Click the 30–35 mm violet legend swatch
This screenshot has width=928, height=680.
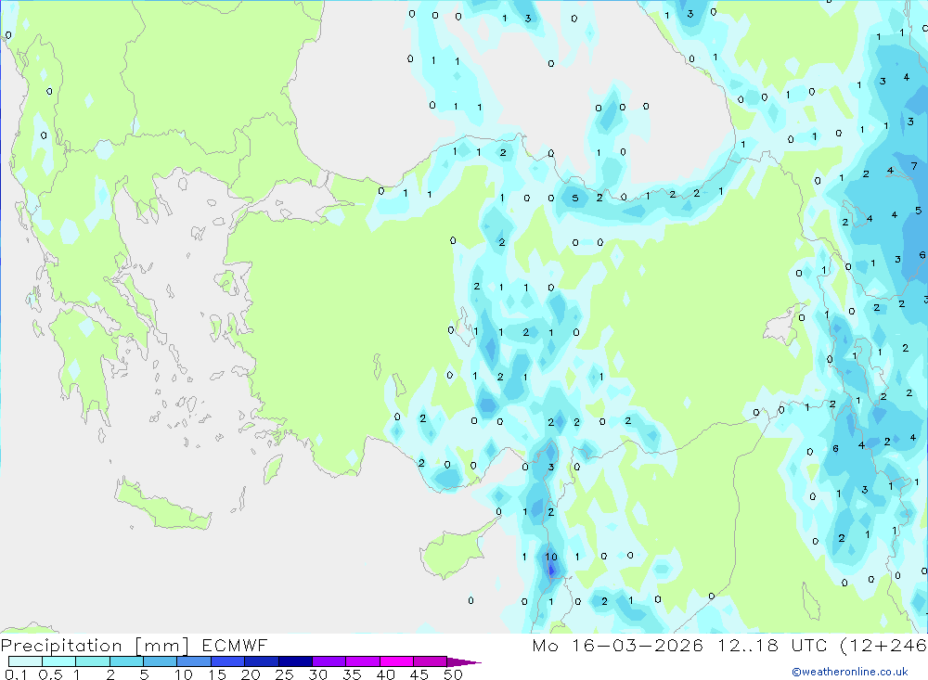point(329,661)
